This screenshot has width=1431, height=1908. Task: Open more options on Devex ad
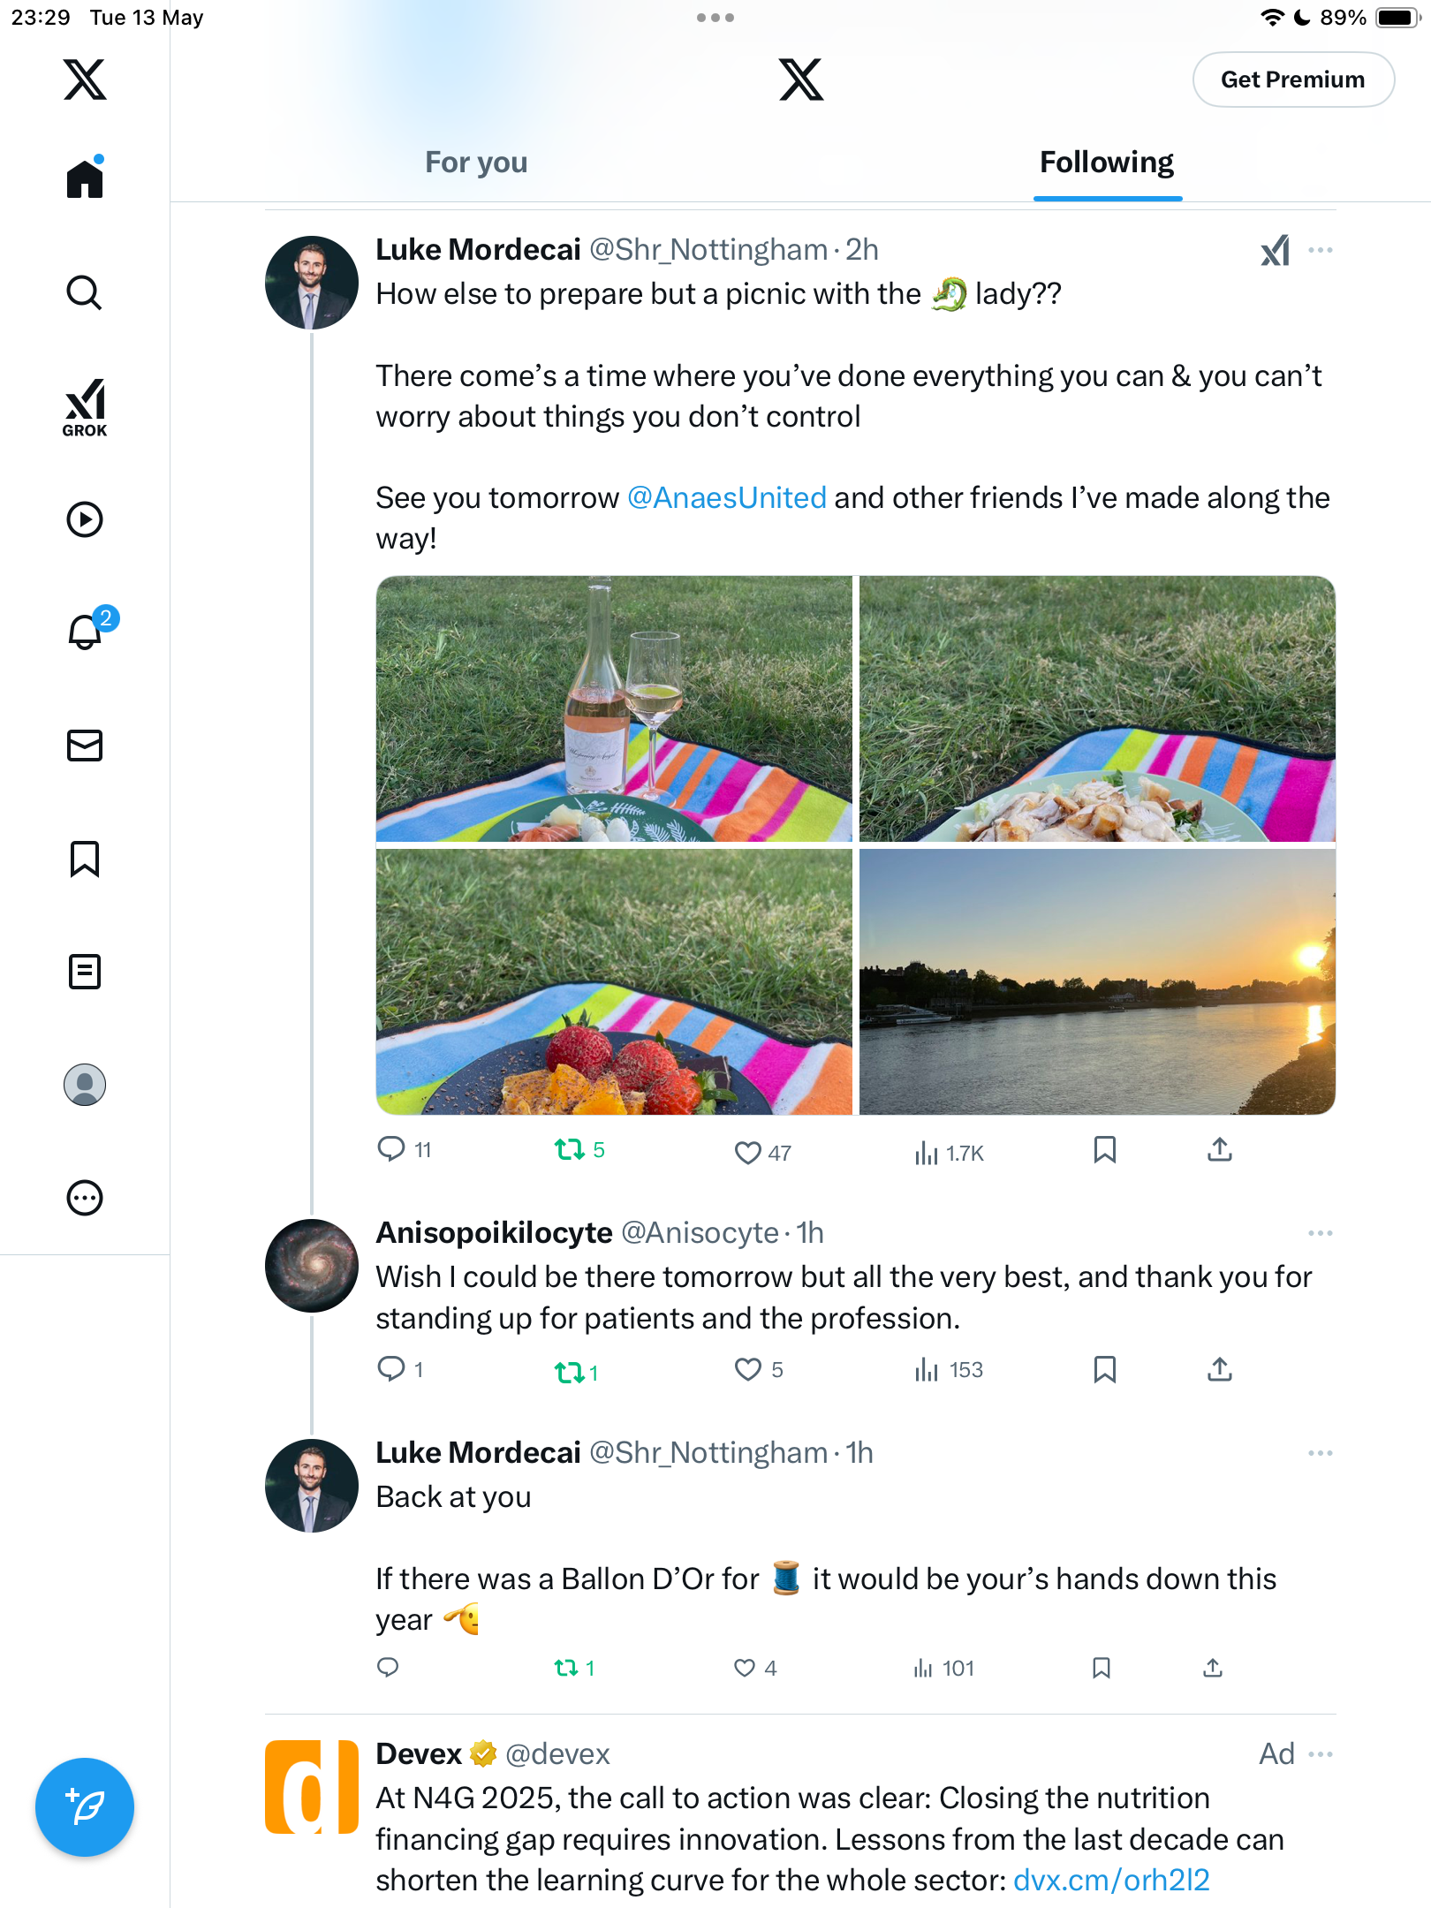coord(1320,1754)
